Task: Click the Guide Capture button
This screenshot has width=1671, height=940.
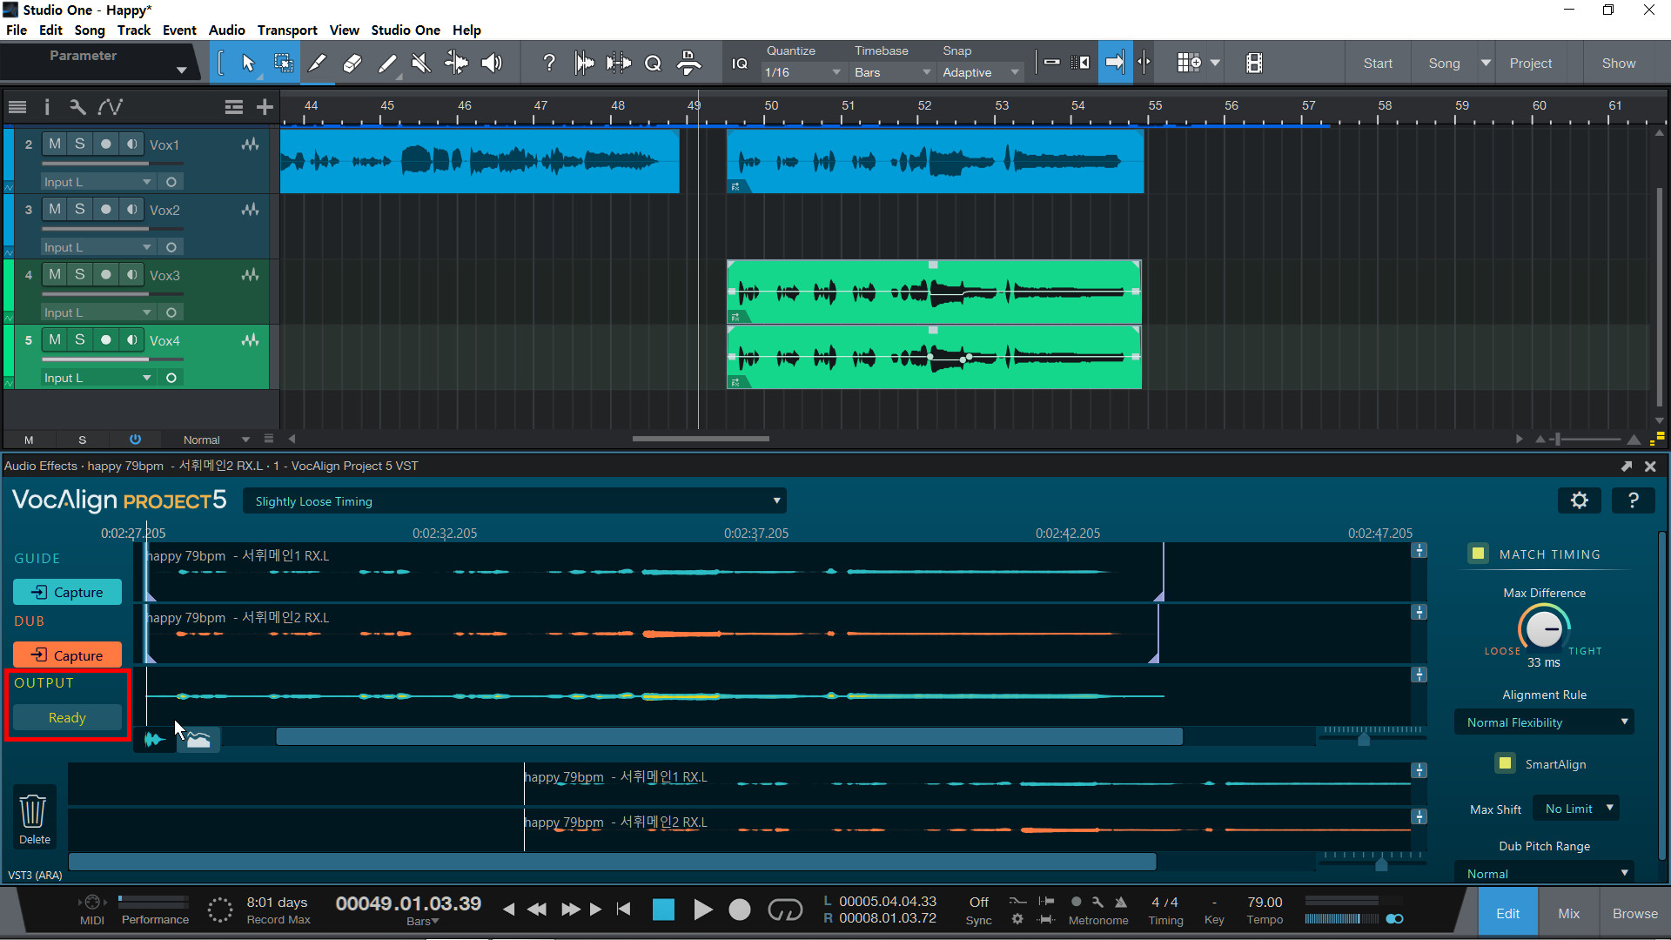Action: tap(67, 592)
